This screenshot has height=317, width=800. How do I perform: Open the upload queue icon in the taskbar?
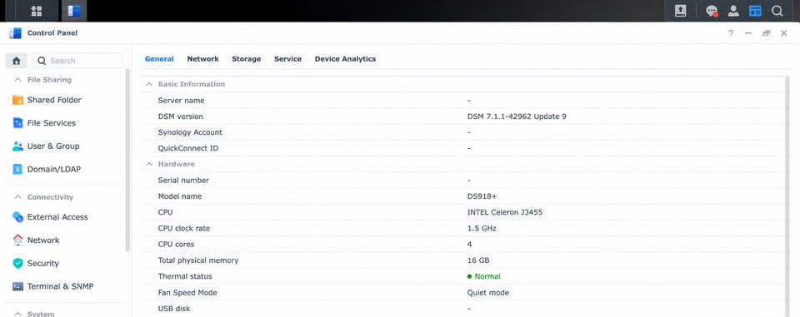[680, 11]
